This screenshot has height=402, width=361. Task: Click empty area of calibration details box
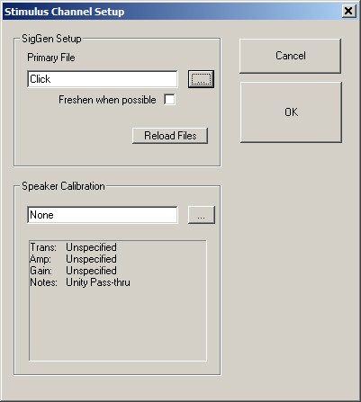(x=118, y=326)
